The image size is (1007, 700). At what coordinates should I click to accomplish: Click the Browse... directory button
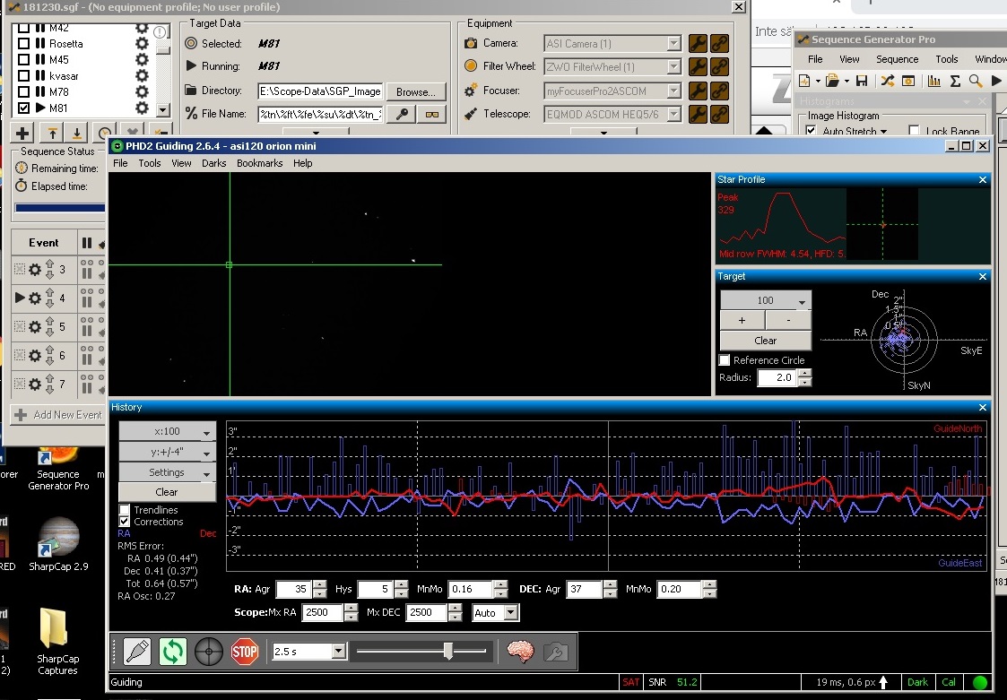click(415, 91)
